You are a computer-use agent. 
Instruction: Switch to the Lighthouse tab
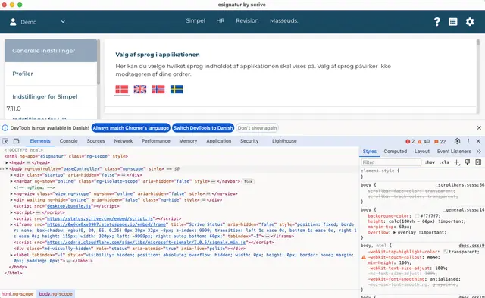pos(284,141)
